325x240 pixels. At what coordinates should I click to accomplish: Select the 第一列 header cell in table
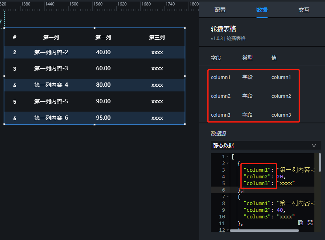click(x=51, y=38)
